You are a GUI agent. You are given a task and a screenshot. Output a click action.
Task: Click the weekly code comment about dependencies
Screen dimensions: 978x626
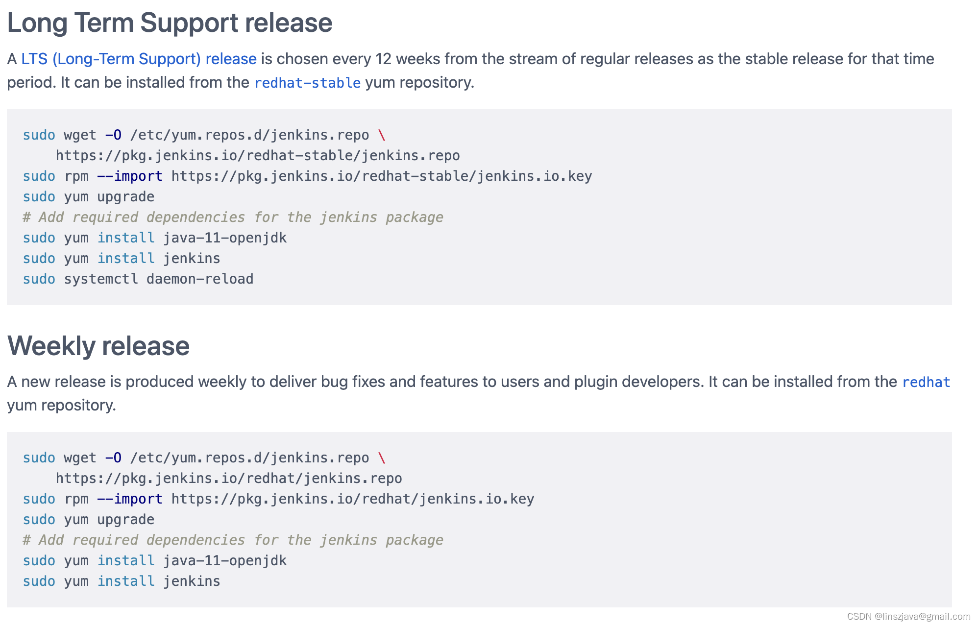click(233, 540)
